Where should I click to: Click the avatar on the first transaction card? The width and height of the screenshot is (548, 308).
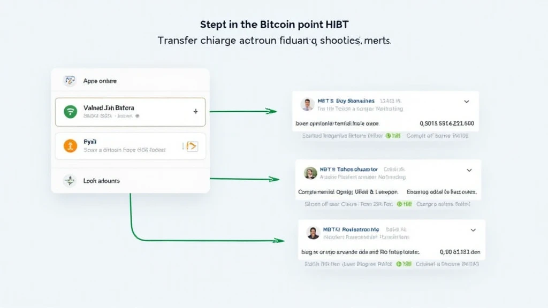(x=307, y=104)
